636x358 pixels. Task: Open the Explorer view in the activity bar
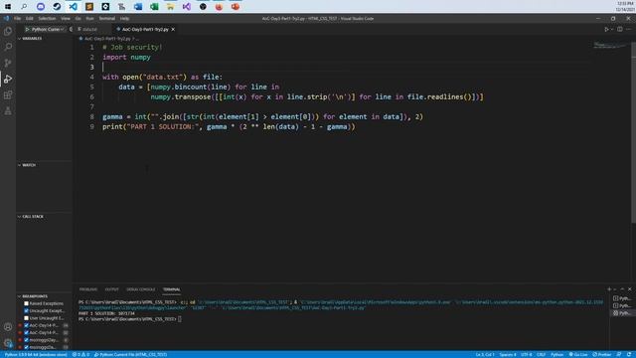8,31
